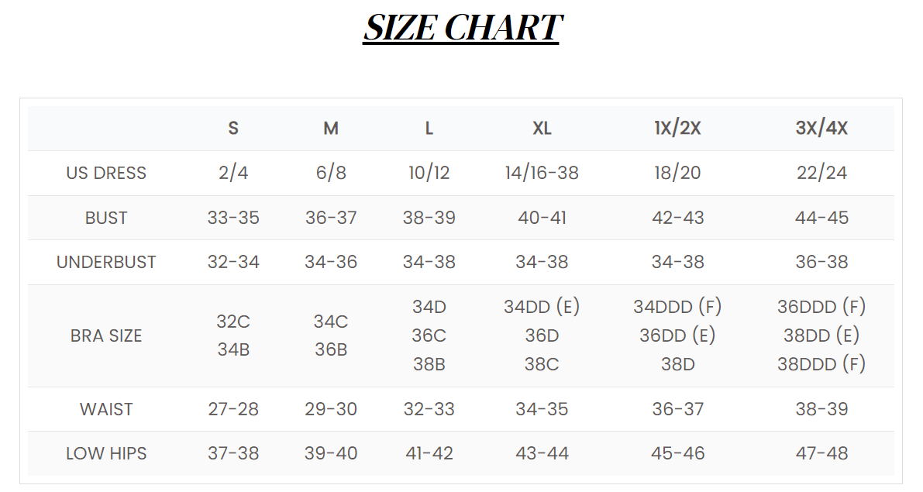923x492 pixels.
Task: Click the BUST row label
Action: click(x=106, y=218)
